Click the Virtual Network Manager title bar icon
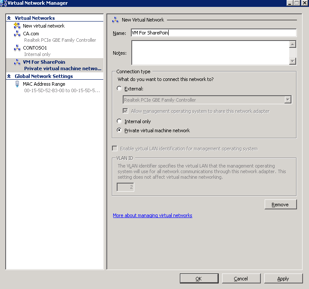The height and width of the screenshot is (289, 309). point(3,3)
